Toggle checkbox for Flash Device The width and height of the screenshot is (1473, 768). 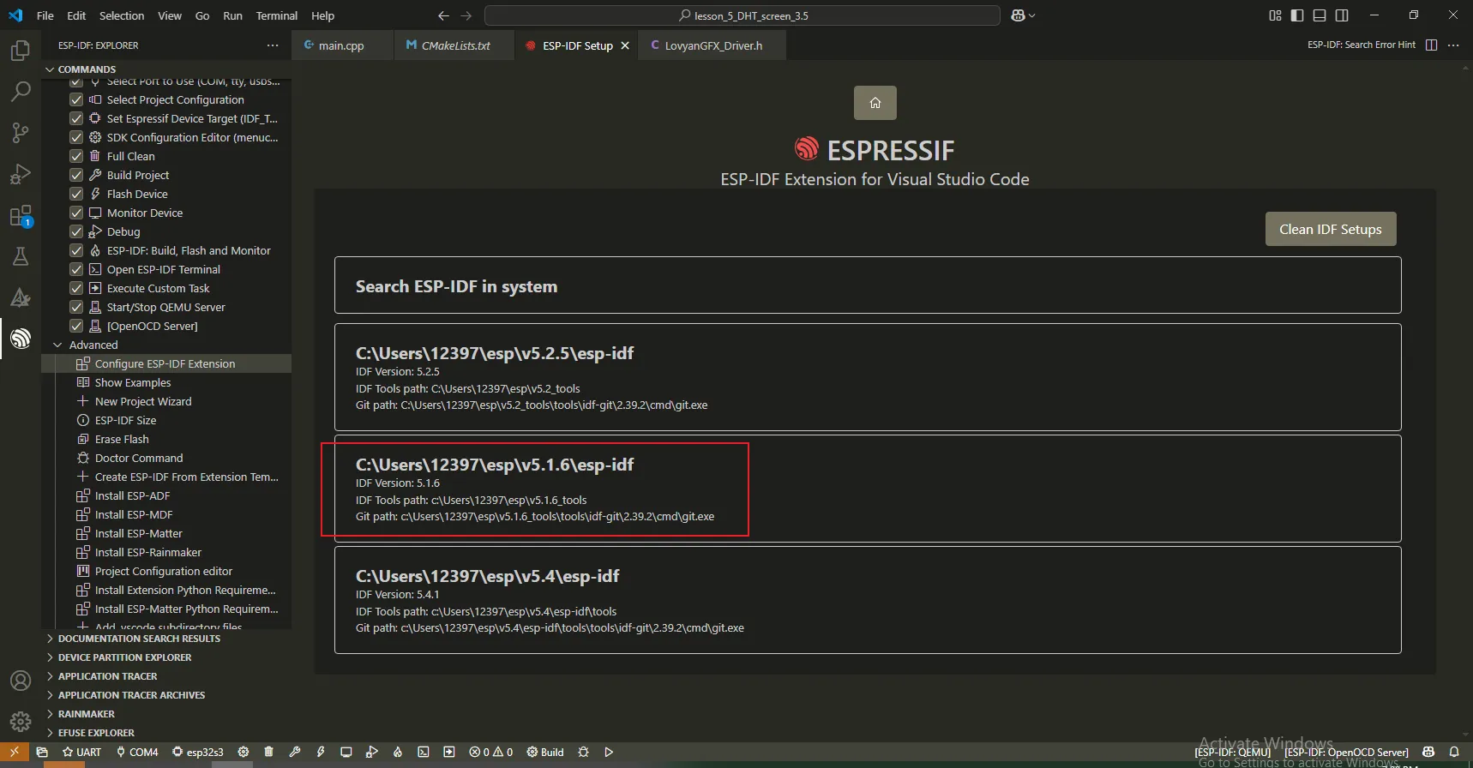pyautogui.click(x=76, y=194)
